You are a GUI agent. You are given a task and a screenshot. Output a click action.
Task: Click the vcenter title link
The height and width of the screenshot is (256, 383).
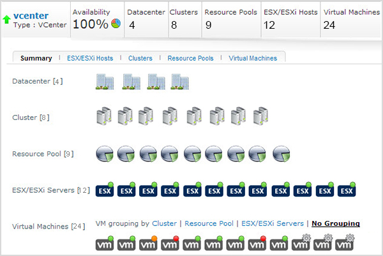(31, 15)
